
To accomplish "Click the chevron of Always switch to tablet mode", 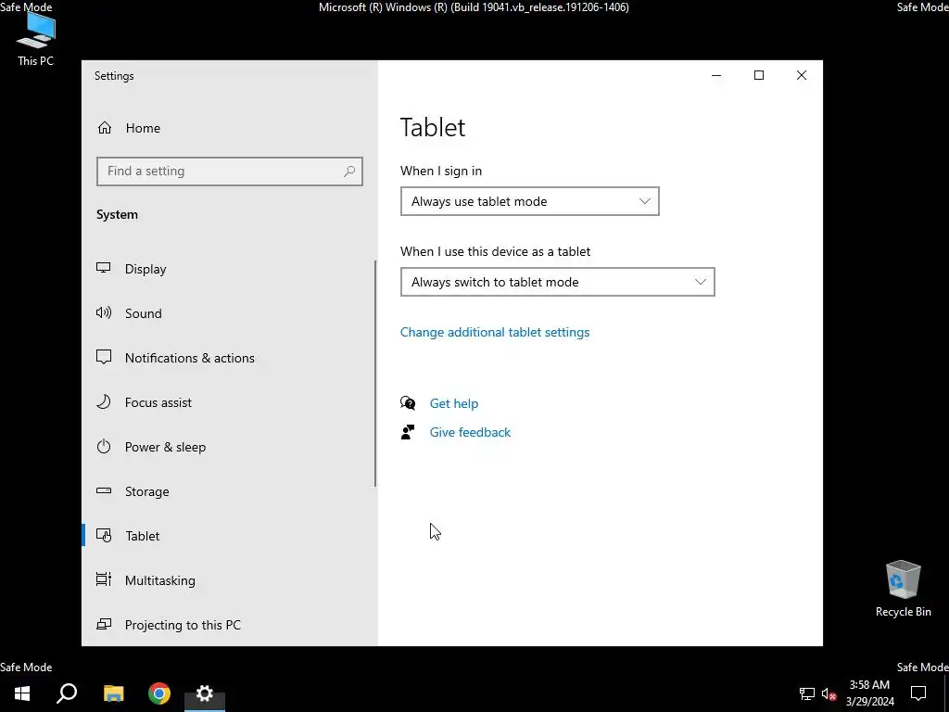I will [701, 282].
